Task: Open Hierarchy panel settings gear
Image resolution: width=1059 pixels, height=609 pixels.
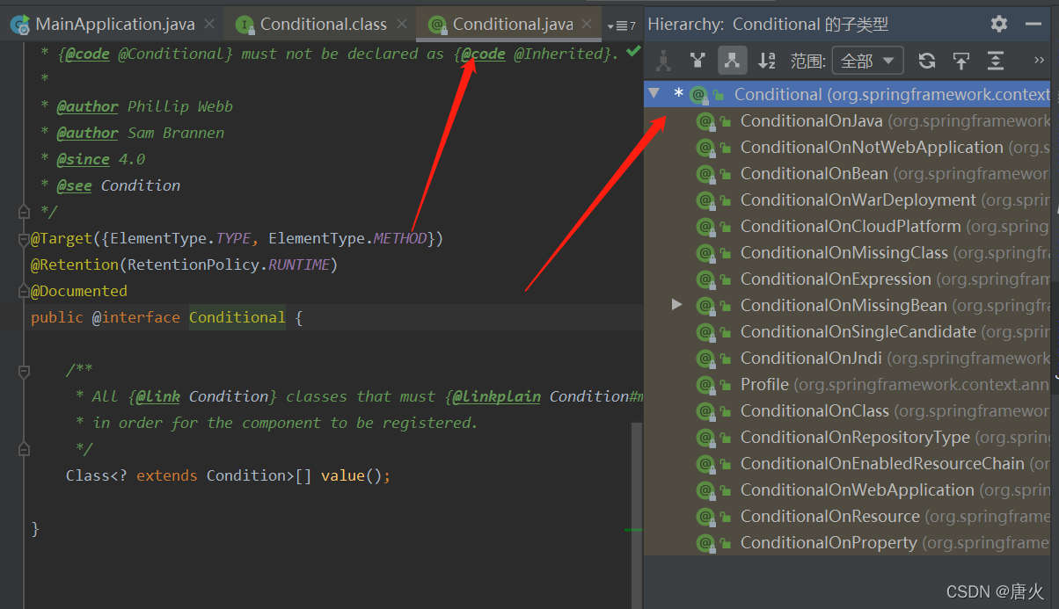Action: 999,24
